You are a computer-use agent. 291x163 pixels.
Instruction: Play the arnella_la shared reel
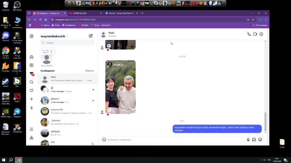120,87
